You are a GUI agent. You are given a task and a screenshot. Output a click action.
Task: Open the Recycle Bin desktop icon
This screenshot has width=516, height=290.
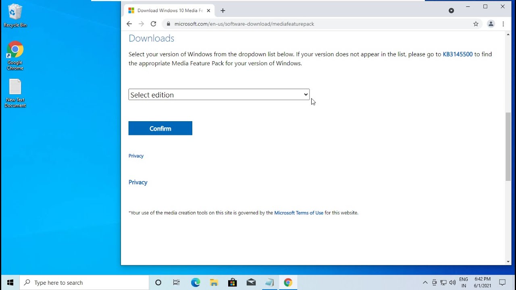point(15,15)
